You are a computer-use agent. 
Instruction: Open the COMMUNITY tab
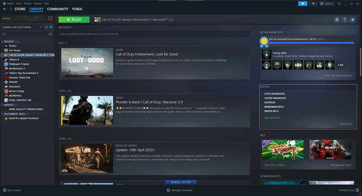tap(57, 9)
